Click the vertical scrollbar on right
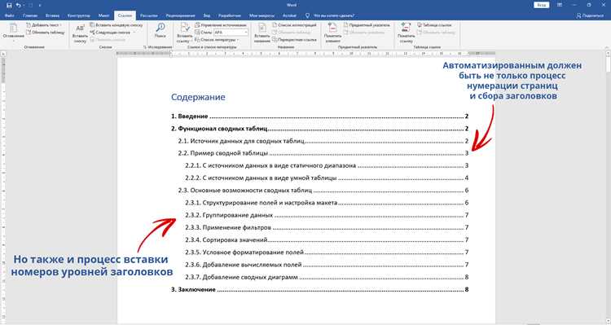This screenshot has width=611, height=325. point(608,187)
